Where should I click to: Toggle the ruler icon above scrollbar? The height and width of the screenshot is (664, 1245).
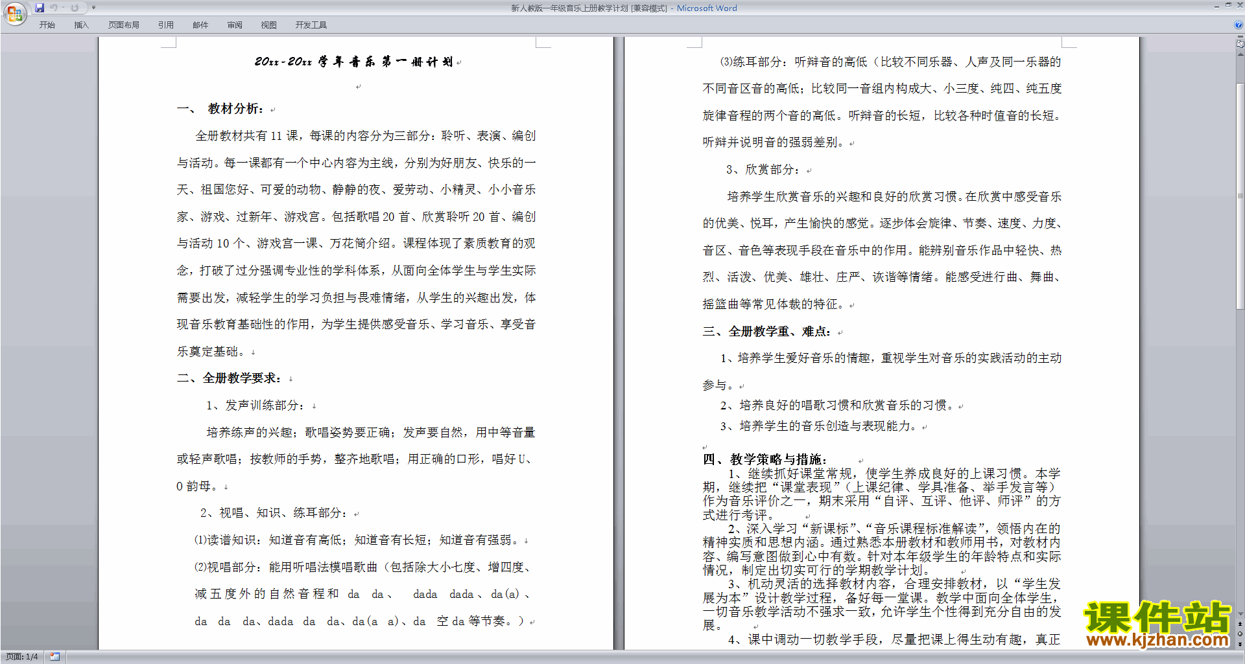[x=1240, y=45]
